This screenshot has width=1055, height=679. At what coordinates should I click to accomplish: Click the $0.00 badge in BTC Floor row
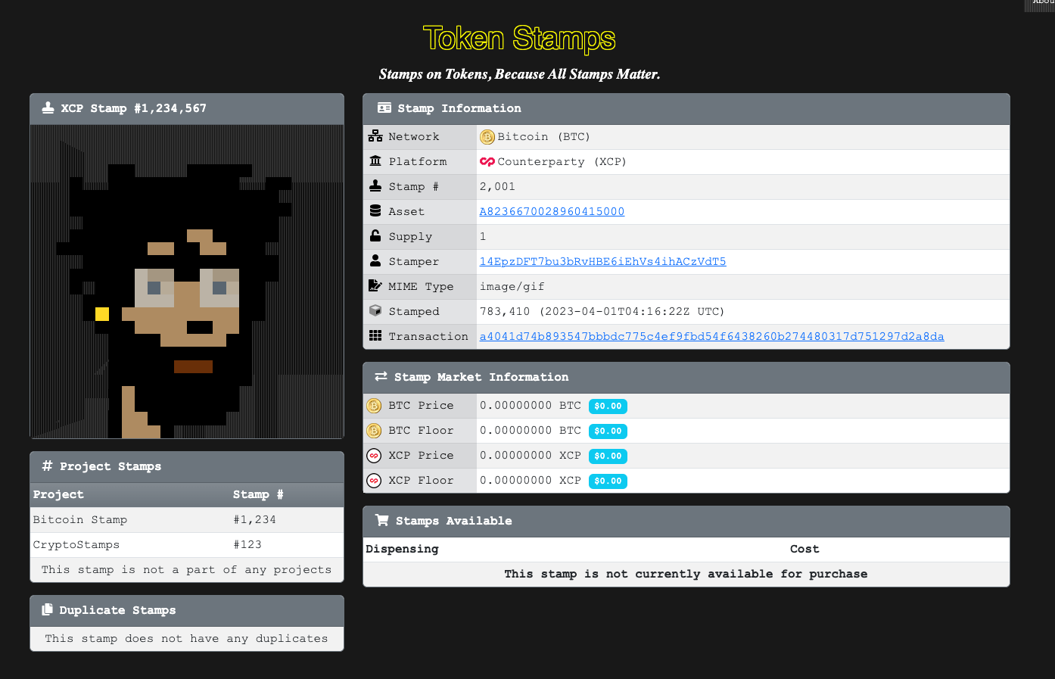(x=608, y=431)
